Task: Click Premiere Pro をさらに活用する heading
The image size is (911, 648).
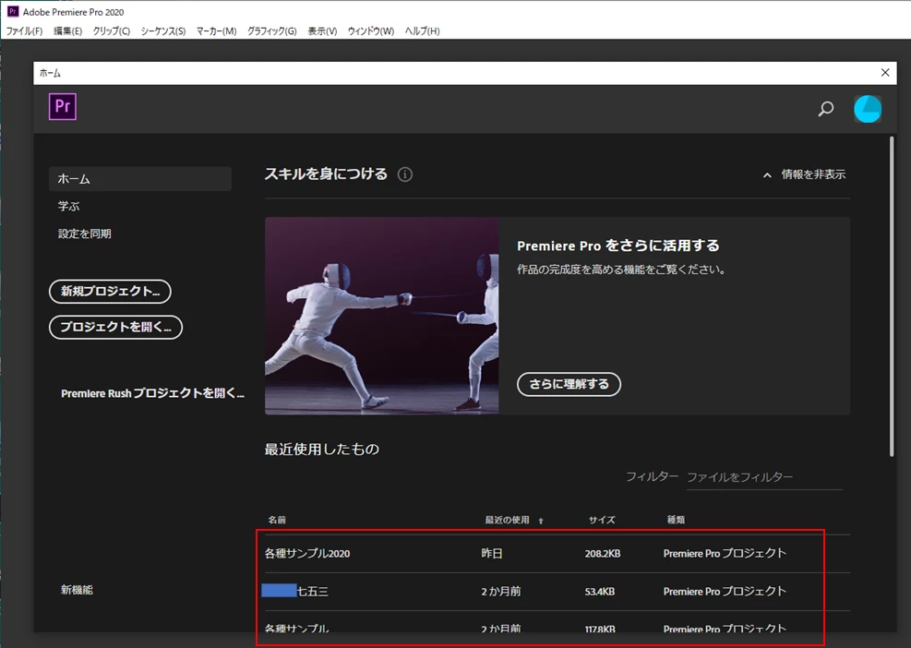Action: pos(618,246)
